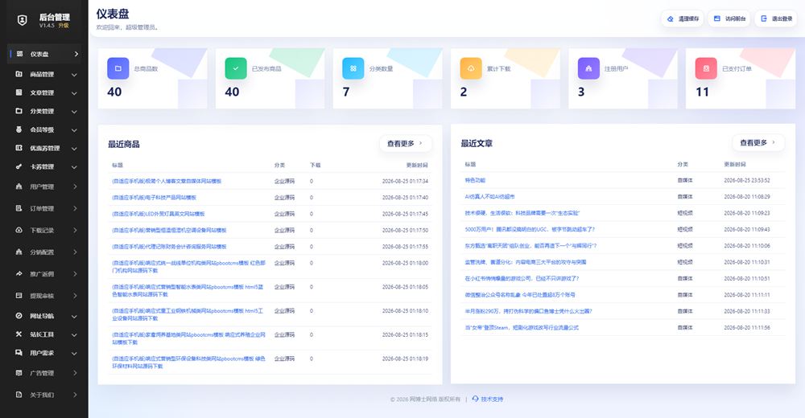Click the 清理缓存 button label
Screen dimensions: 805x418
pos(688,19)
